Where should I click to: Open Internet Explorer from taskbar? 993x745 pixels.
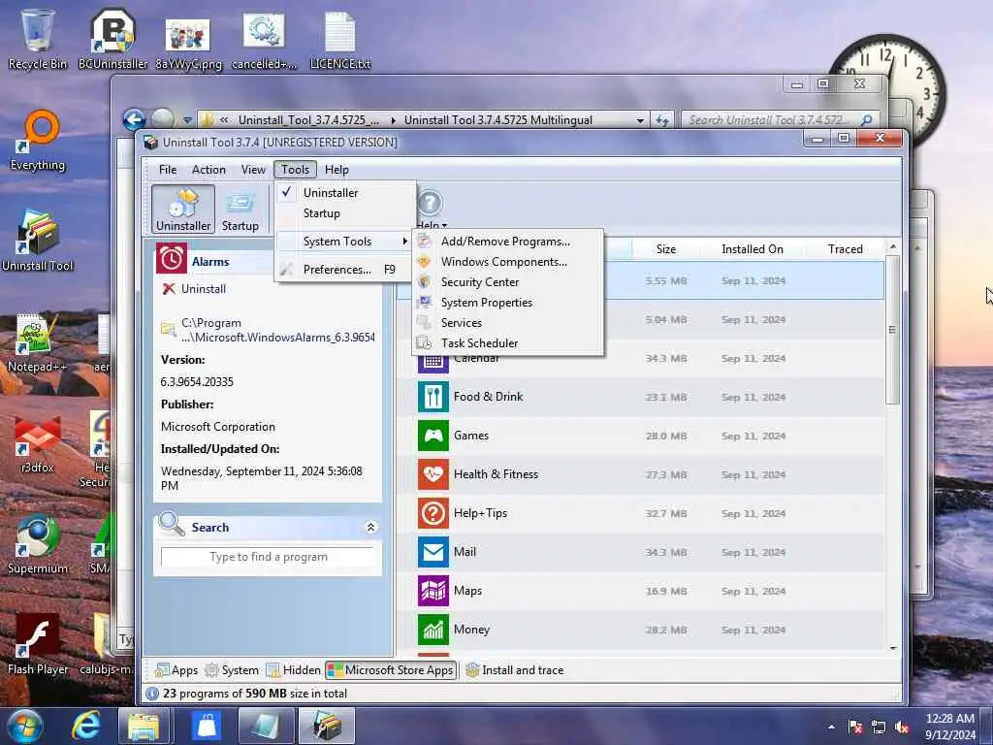tap(85, 726)
